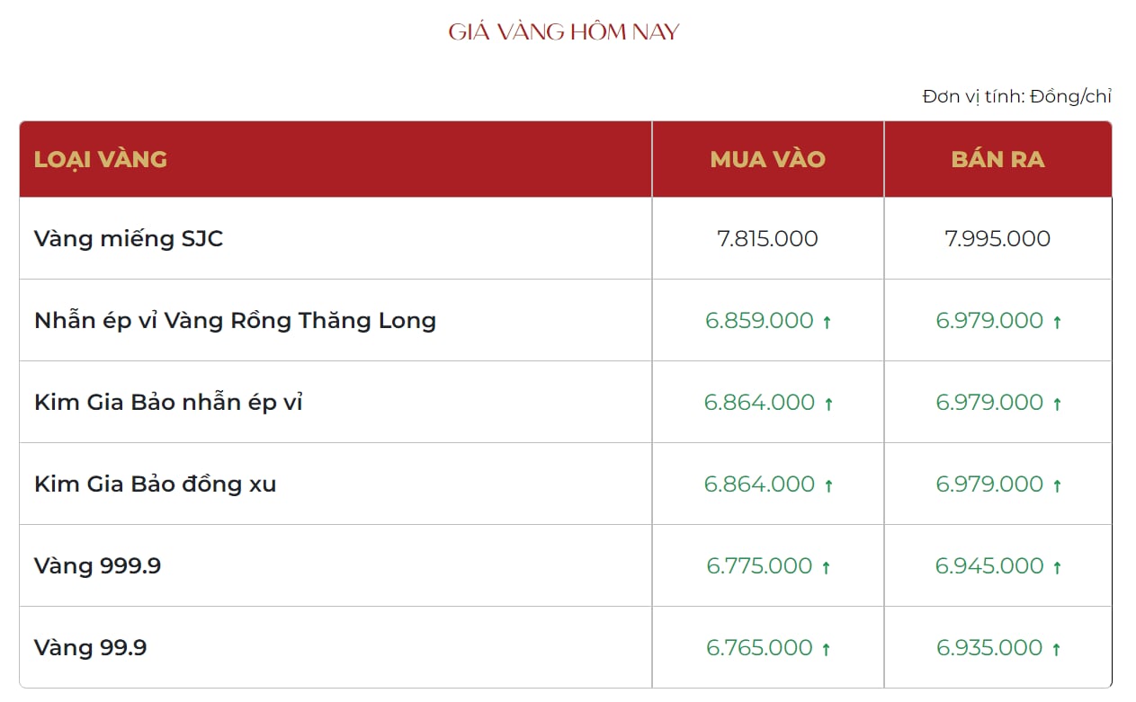This screenshot has width=1136, height=702.
Task: Click up arrow next to Kim Gia Bảo nhẫn buy price
Action: tap(829, 404)
